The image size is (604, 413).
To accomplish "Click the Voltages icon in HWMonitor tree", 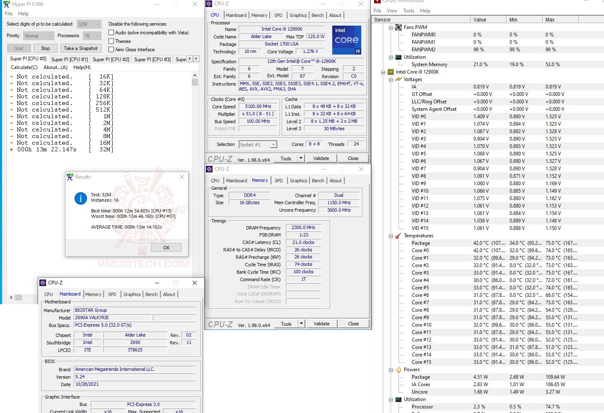I will [399, 79].
